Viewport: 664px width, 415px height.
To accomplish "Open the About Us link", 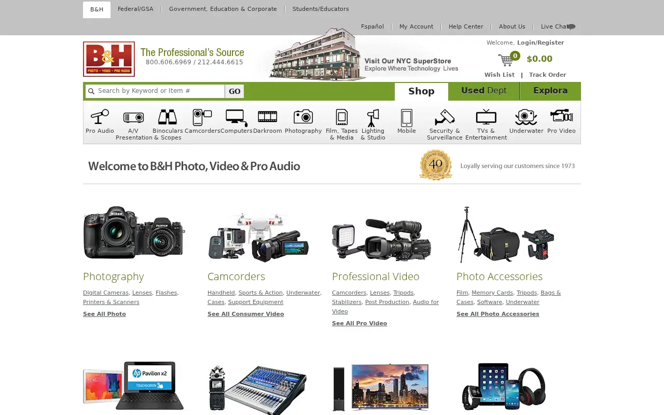I will click(512, 26).
